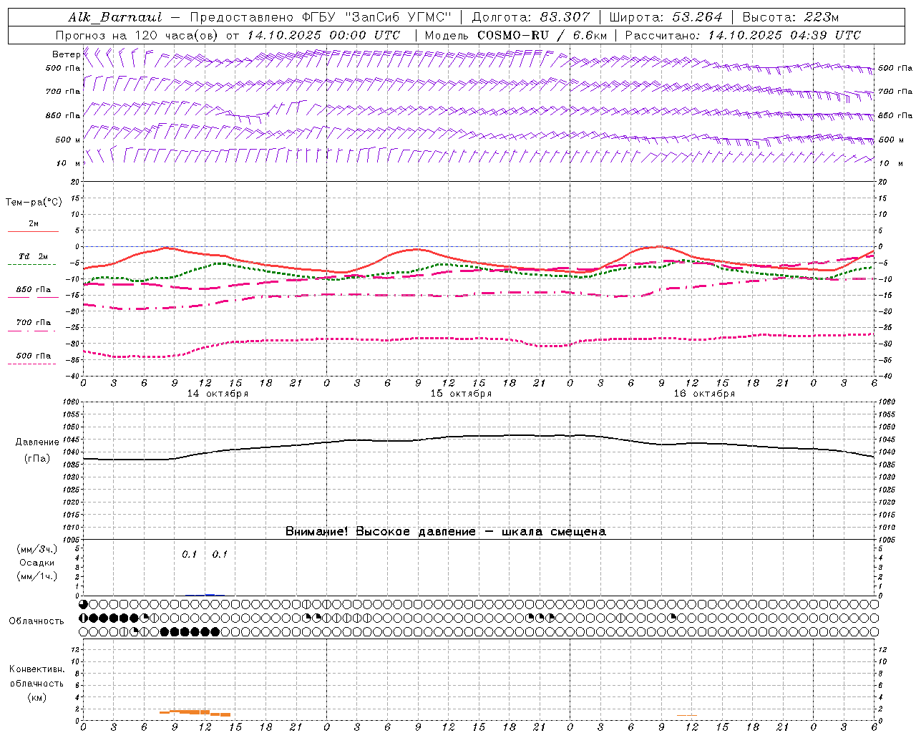916x733 pixels.
Task: Click the '500 м' wind level label on left
Action: [x=69, y=140]
